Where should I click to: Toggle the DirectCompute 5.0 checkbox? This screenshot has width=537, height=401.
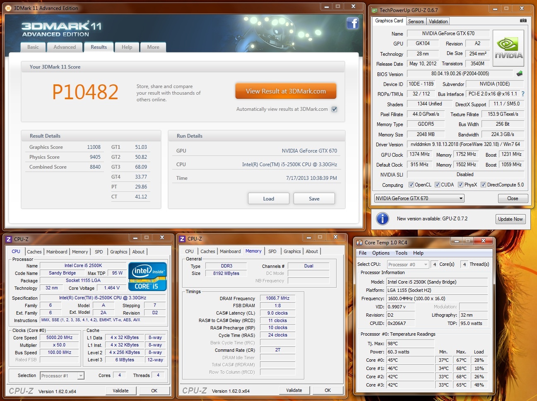coord(483,185)
